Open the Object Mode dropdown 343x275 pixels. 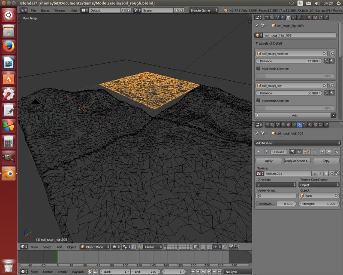click(x=95, y=247)
